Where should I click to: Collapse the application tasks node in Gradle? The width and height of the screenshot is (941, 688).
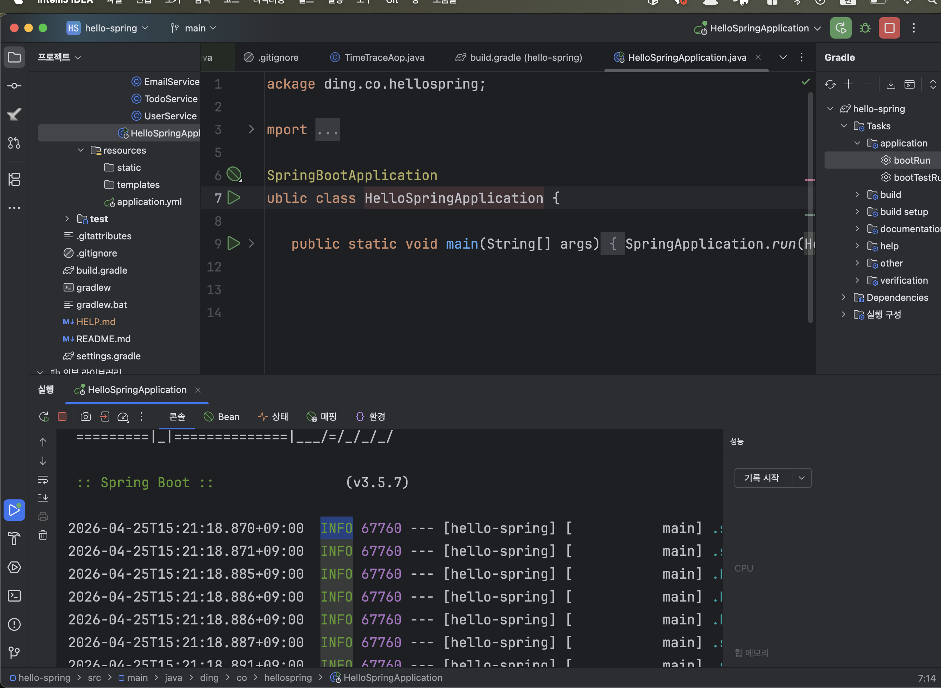click(x=857, y=143)
